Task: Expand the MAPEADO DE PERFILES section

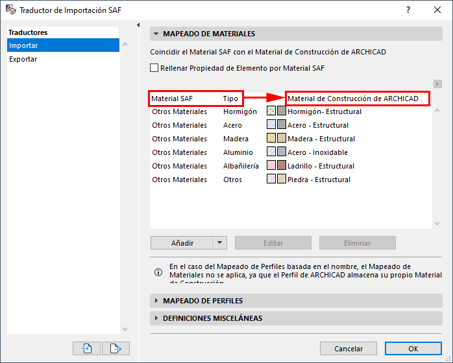Action: pos(156,301)
